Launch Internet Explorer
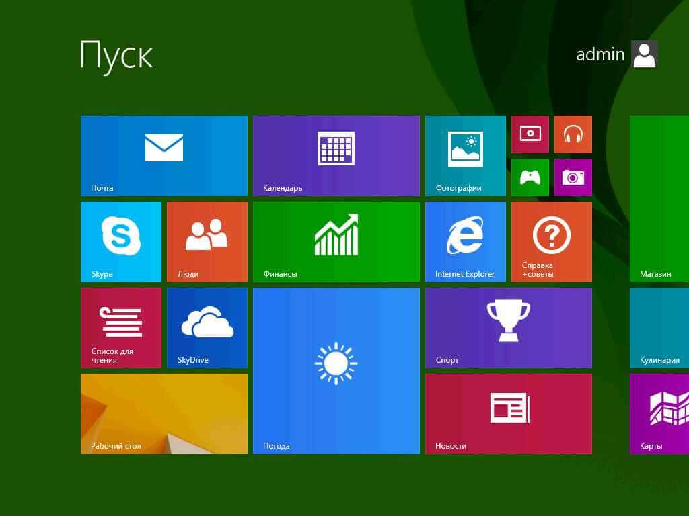The height and width of the screenshot is (516, 689). [x=465, y=241]
